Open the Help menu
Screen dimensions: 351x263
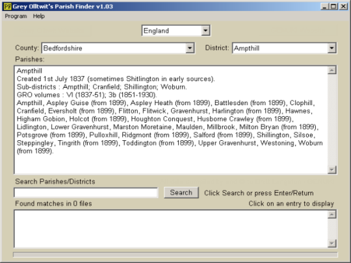tap(39, 16)
